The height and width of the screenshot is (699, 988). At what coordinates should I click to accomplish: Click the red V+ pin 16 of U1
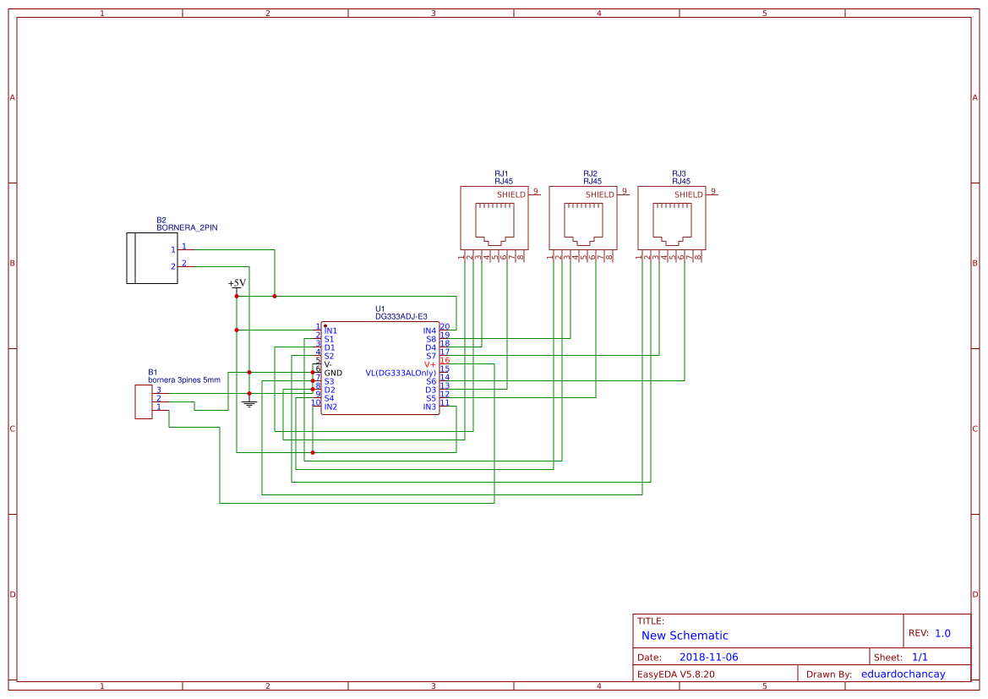pos(431,363)
